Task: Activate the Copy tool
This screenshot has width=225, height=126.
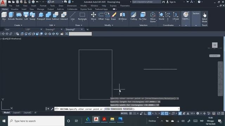Action: pyautogui.click(x=107, y=16)
